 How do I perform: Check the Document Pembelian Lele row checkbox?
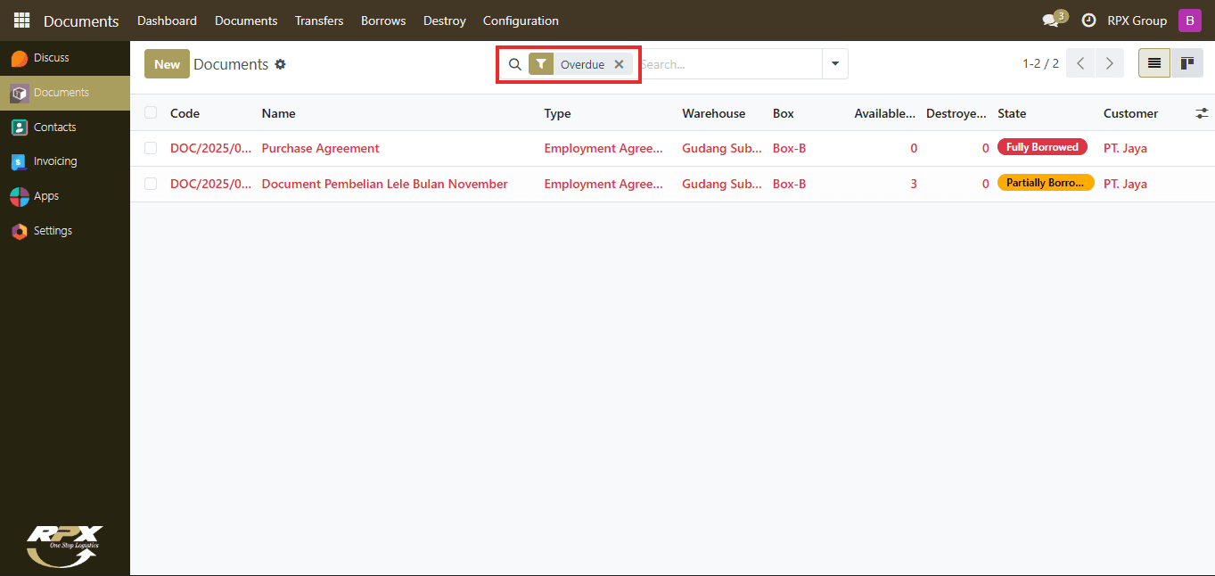pyautogui.click(x=151, y=184)
